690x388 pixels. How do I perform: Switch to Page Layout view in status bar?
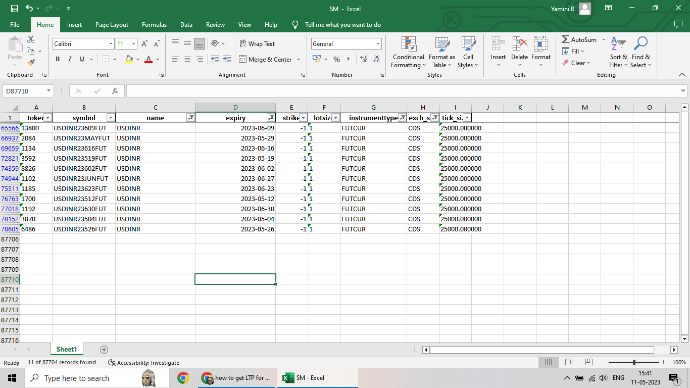point(569,362)
